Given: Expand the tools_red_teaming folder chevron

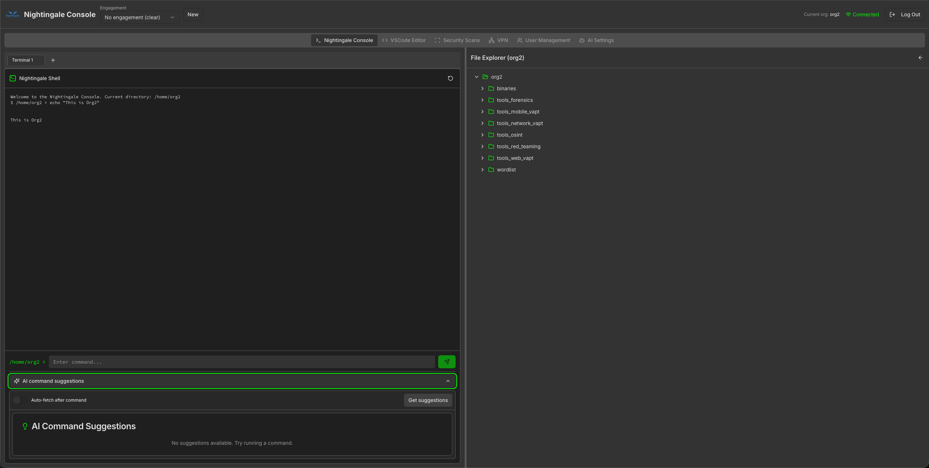Looking at the screenshot, I should (x=482, y=146).
